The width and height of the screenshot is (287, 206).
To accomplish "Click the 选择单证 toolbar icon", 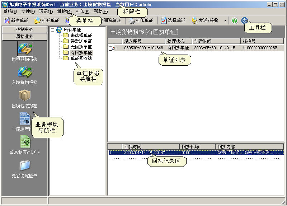I will [x=164, y=20].
